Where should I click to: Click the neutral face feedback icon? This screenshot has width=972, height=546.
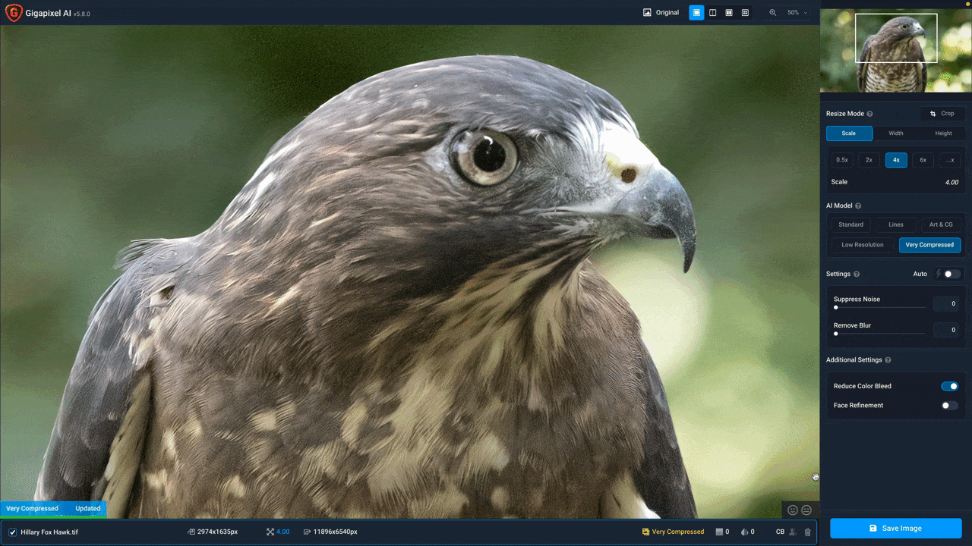[x=806, y=510]
